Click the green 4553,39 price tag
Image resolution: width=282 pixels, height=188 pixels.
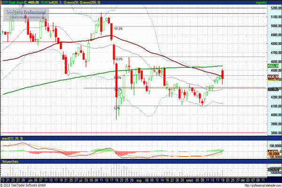tap(274, 66)
